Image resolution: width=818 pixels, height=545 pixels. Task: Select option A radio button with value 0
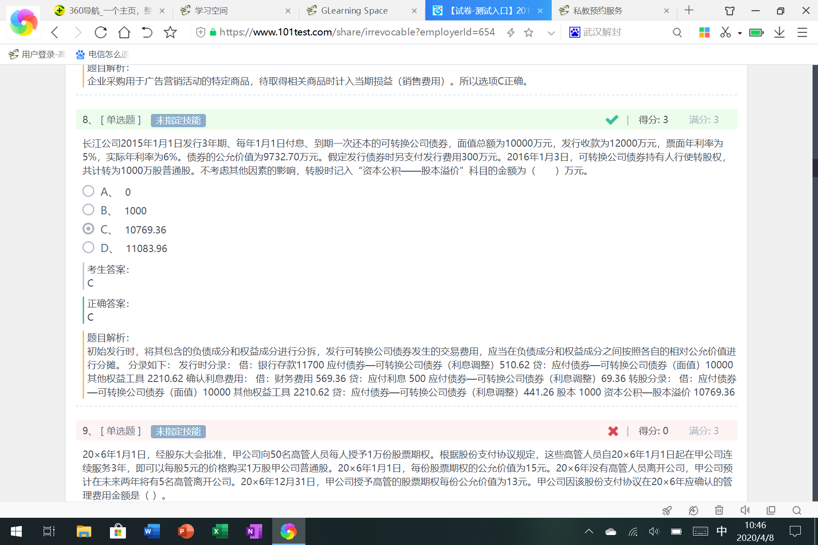pos(88,191)
